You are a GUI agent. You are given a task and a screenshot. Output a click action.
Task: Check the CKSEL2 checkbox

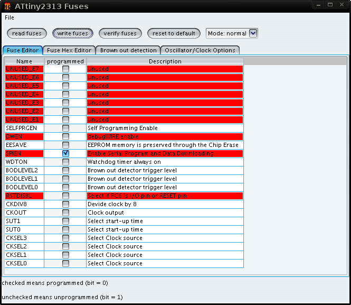click(65, 246)
